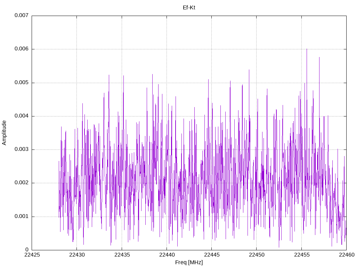Click the Freq [MHz] x-axis label
This screenshot has width=356, height=267.
pos(189,262)
